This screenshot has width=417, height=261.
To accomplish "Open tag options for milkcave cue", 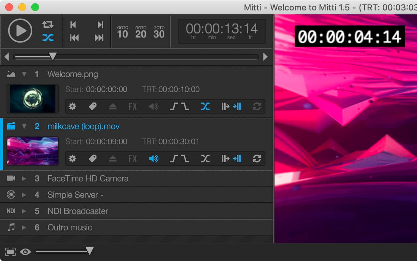I will click(x=93, y=159).
